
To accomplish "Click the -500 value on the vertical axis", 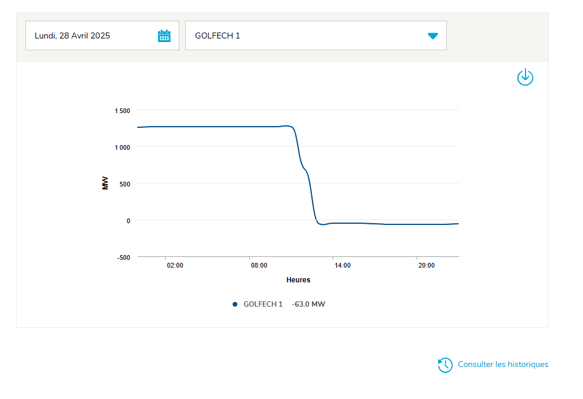I will 123,258.
